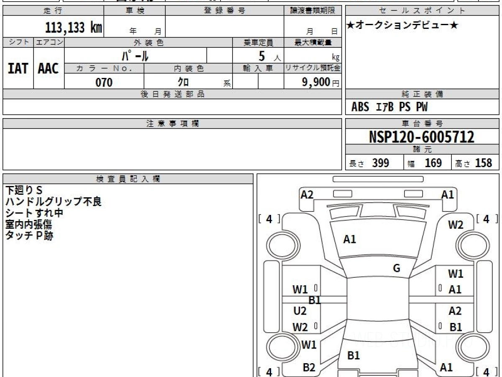
Task: Select the ABS エアB PS PW equipment line
Action: point(389,107)
